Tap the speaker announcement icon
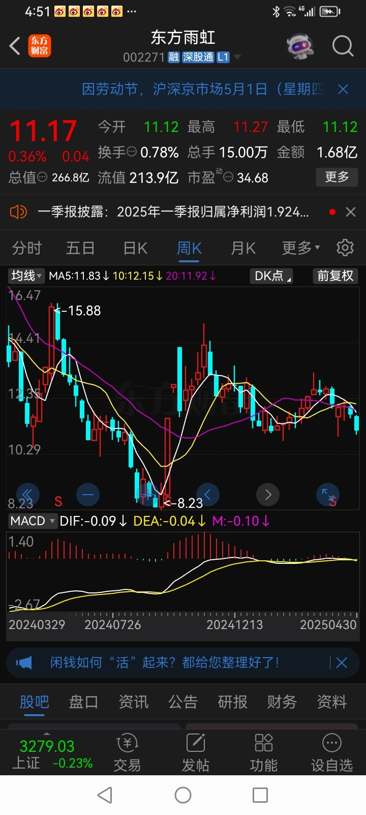The image size is (366, 815). tap(18, 212)
